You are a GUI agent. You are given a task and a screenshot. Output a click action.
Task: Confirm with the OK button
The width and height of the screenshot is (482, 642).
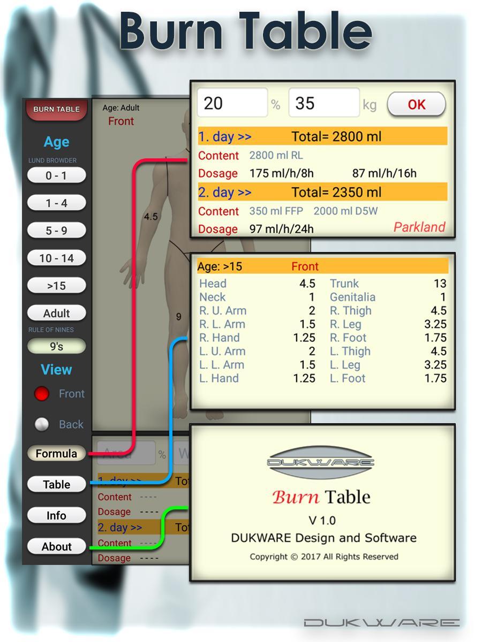(x=416, y=104)
